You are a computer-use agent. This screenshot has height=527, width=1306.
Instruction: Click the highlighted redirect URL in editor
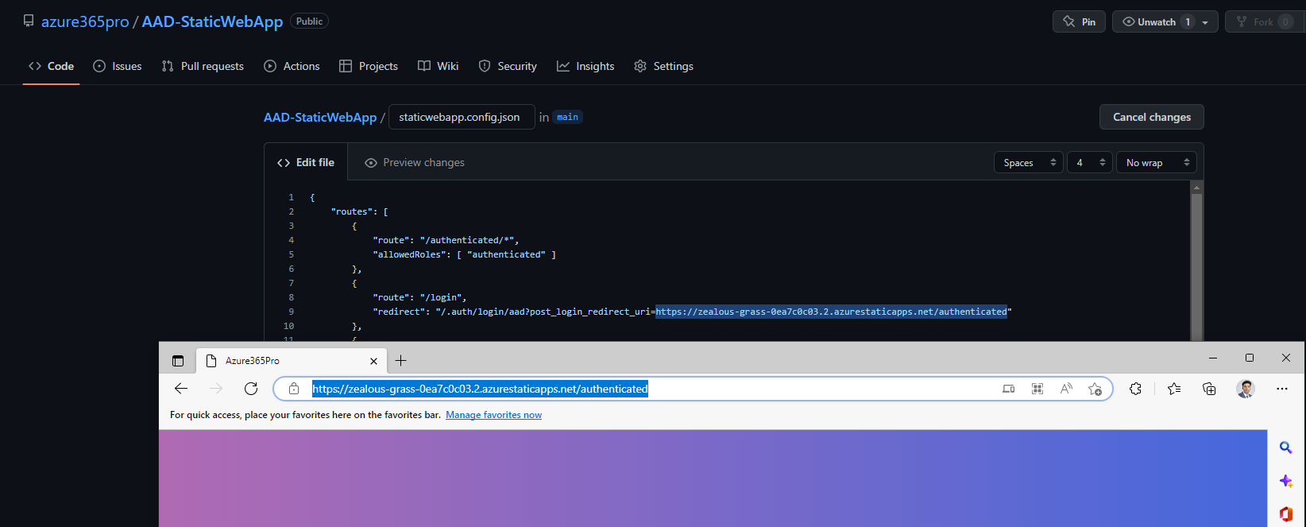click(831, 312)
